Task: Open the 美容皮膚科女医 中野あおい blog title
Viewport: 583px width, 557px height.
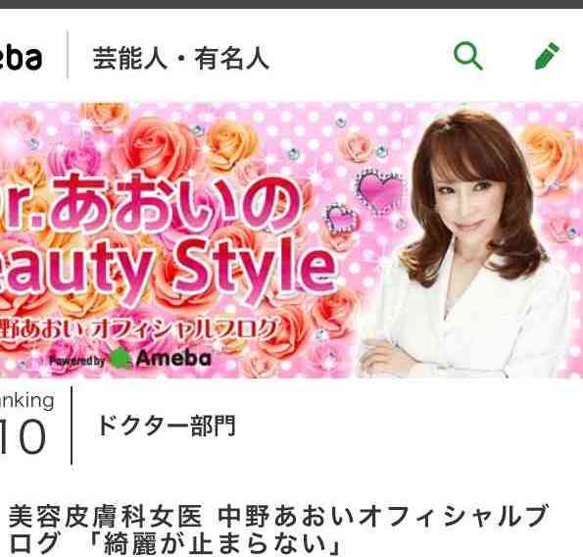Action: 278,517
